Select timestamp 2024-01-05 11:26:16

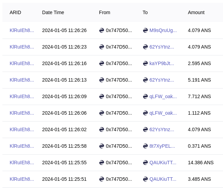click(x=64, y=63)
